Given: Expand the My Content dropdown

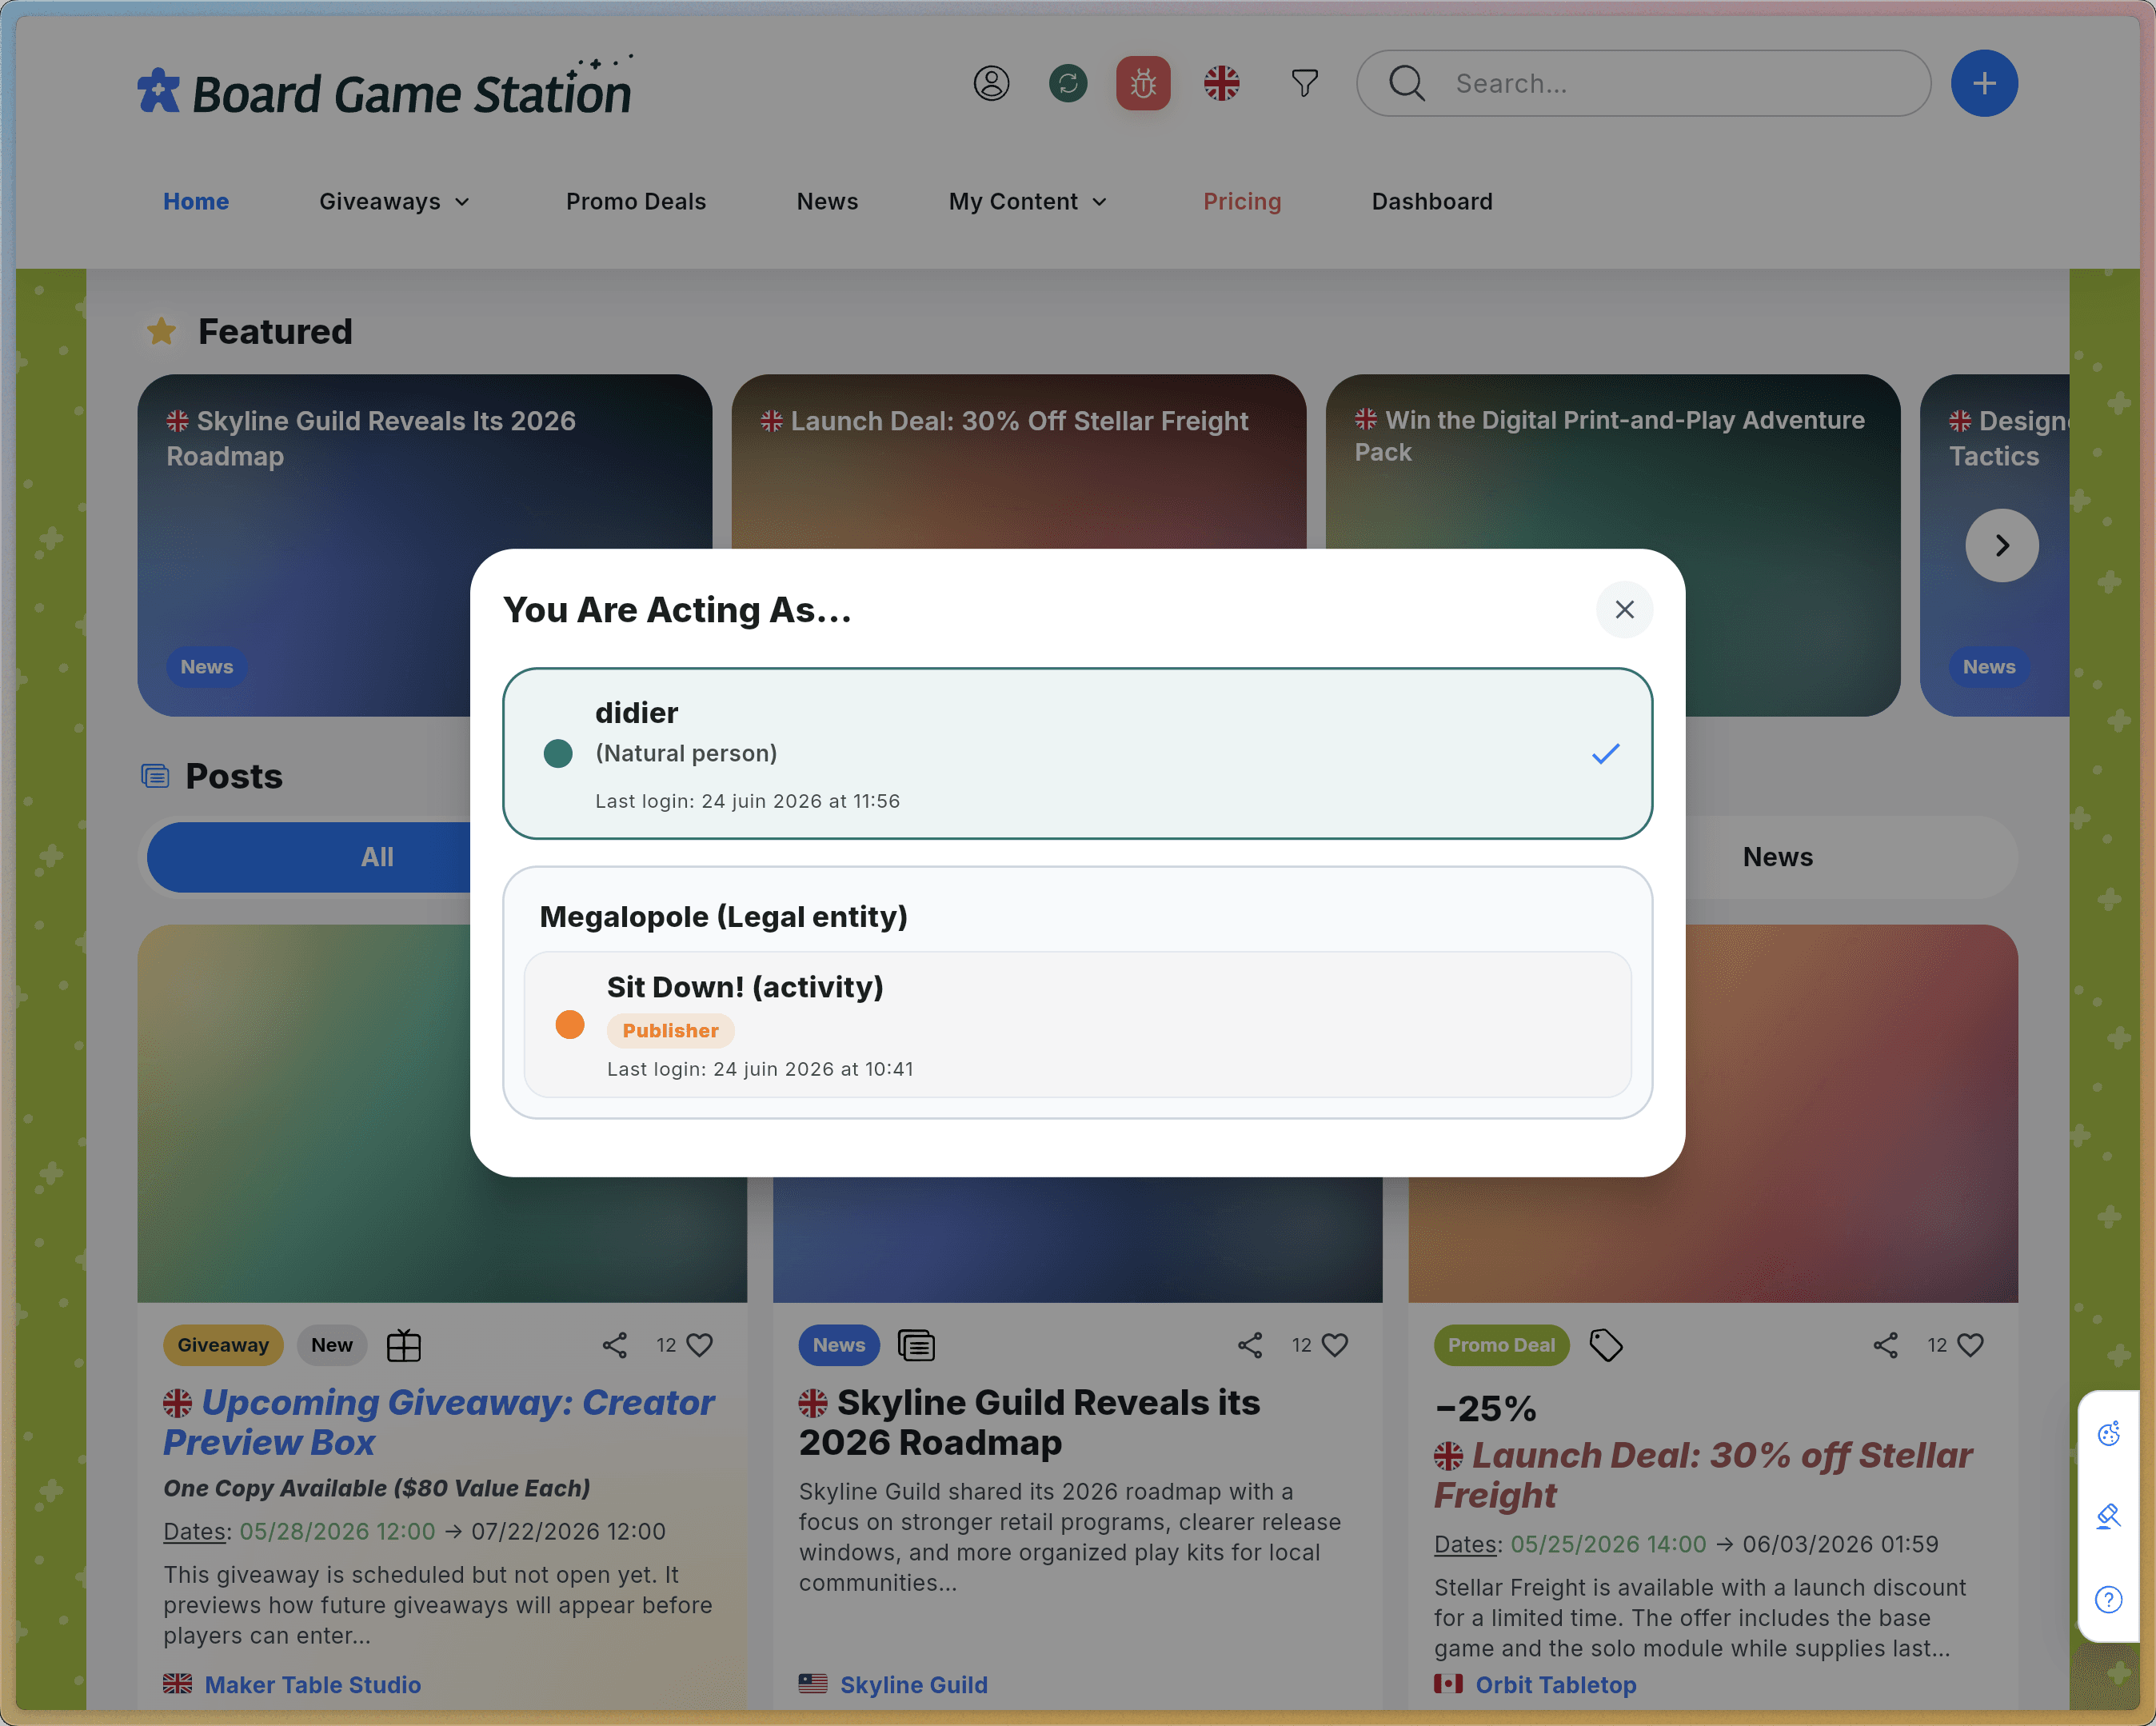Looking at the screenshot, I should pyautogui.click(x=1028, y=201).
